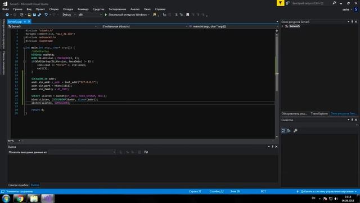
Task: Open the Отладка menu
Action: (x=68, y=9)
